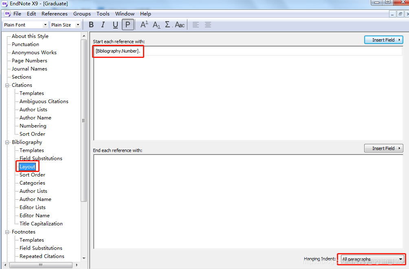Collapse the Footnotes tree node
This screenshot has height=269, width=409.
[7, 232]
